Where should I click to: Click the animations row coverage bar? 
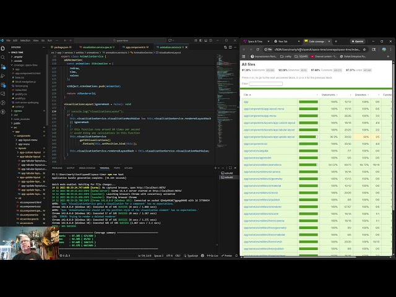(x=308, y=165)
